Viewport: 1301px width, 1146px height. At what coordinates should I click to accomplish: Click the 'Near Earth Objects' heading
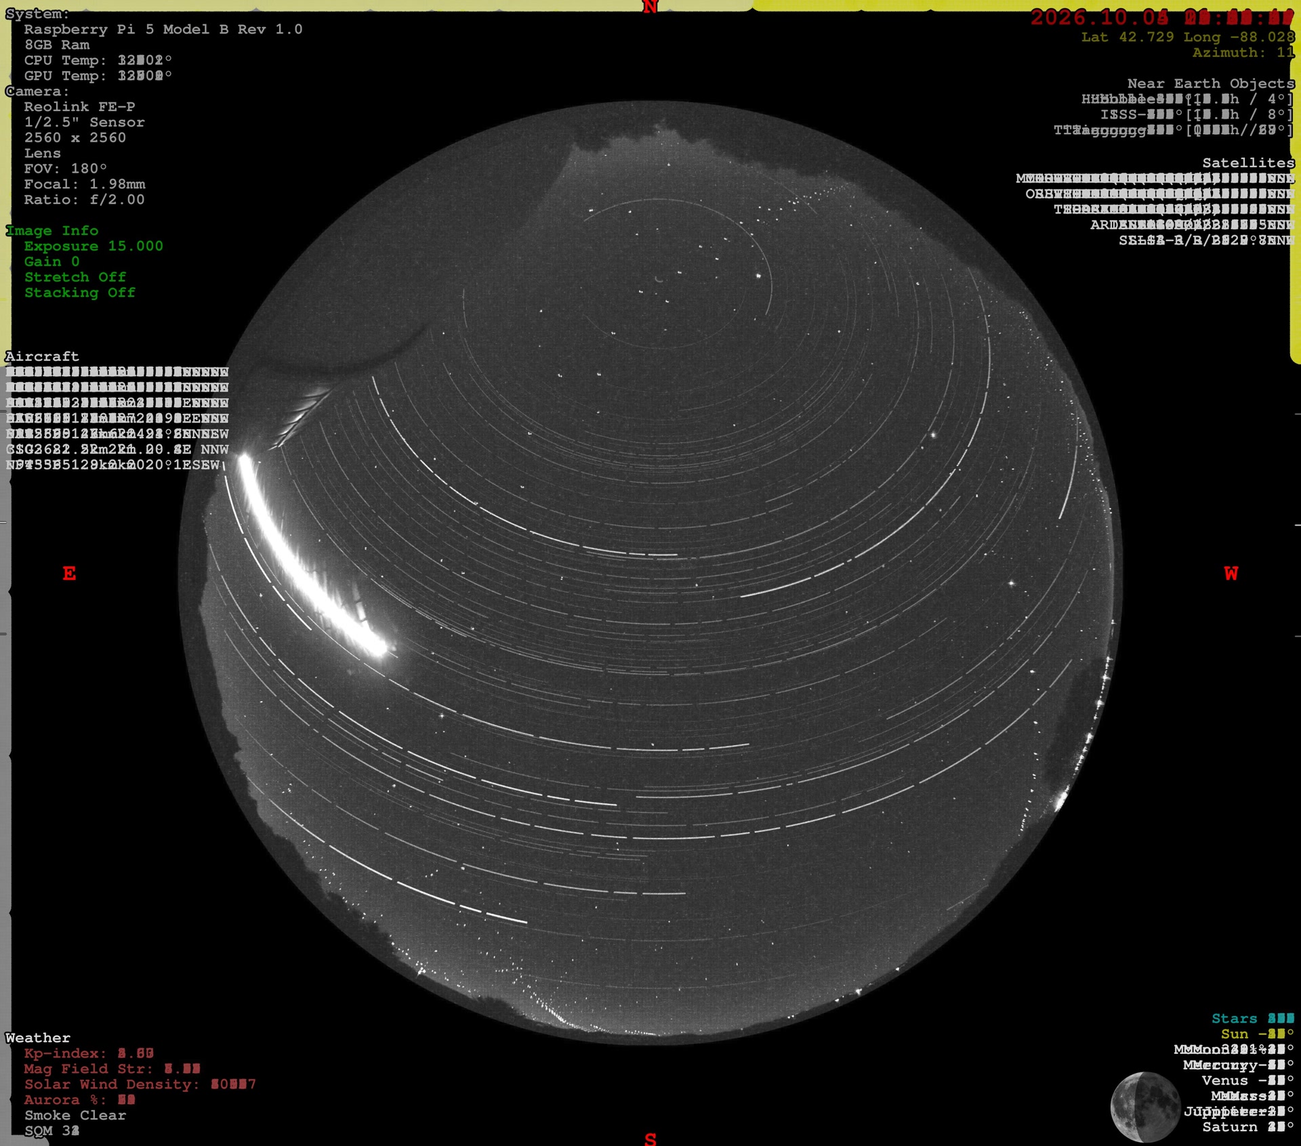tap(1211, 83)
